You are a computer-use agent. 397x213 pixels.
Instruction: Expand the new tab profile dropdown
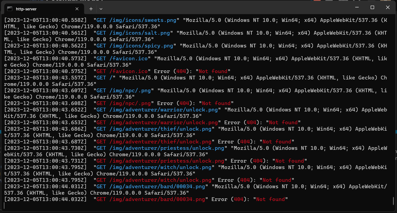[101, 9]
